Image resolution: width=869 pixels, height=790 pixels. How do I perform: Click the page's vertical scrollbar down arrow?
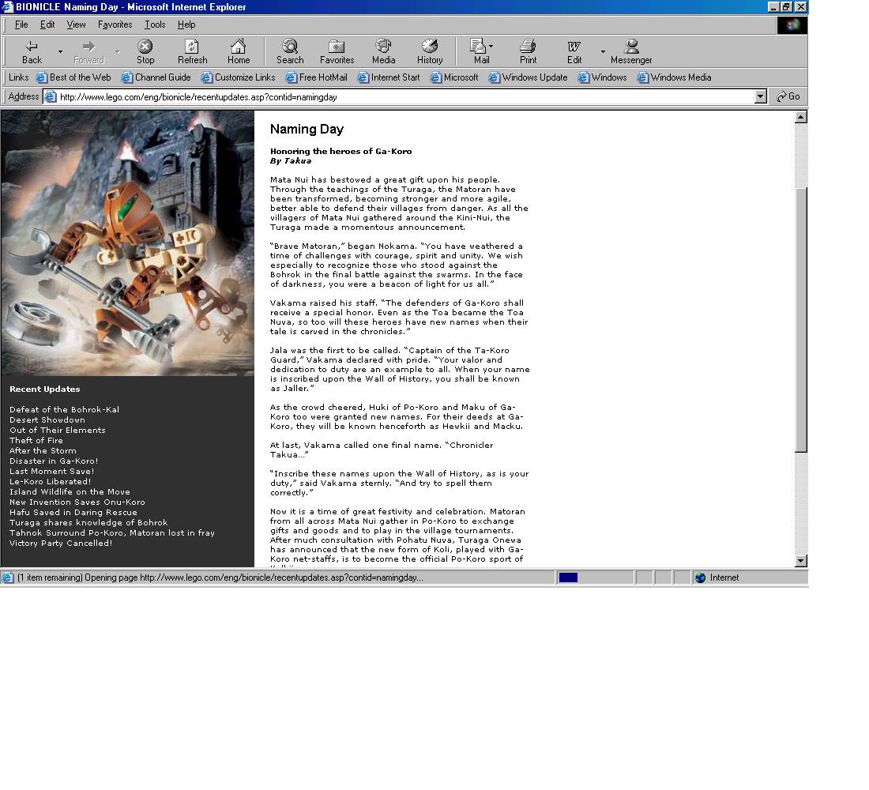click(x=801, y=561)
